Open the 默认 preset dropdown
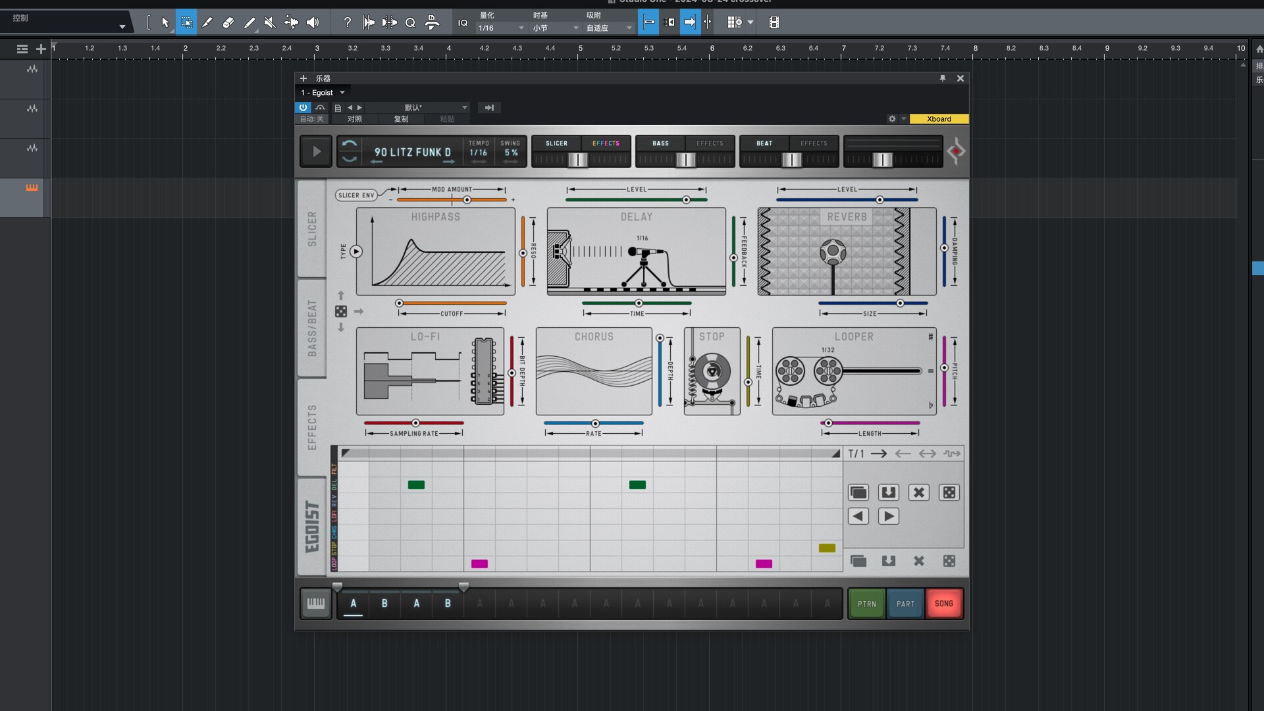 pos(417,107)
